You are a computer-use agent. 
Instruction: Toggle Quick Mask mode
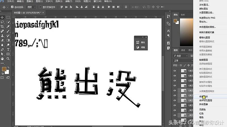click(2, 78)
